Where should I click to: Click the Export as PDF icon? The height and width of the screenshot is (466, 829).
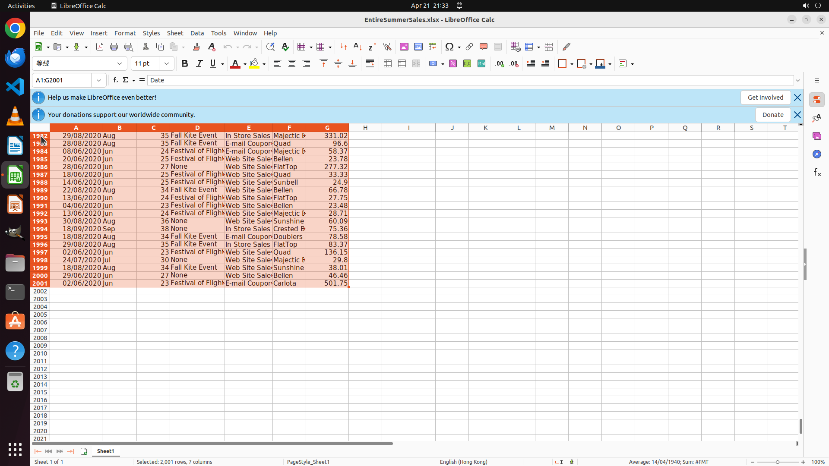100,47
